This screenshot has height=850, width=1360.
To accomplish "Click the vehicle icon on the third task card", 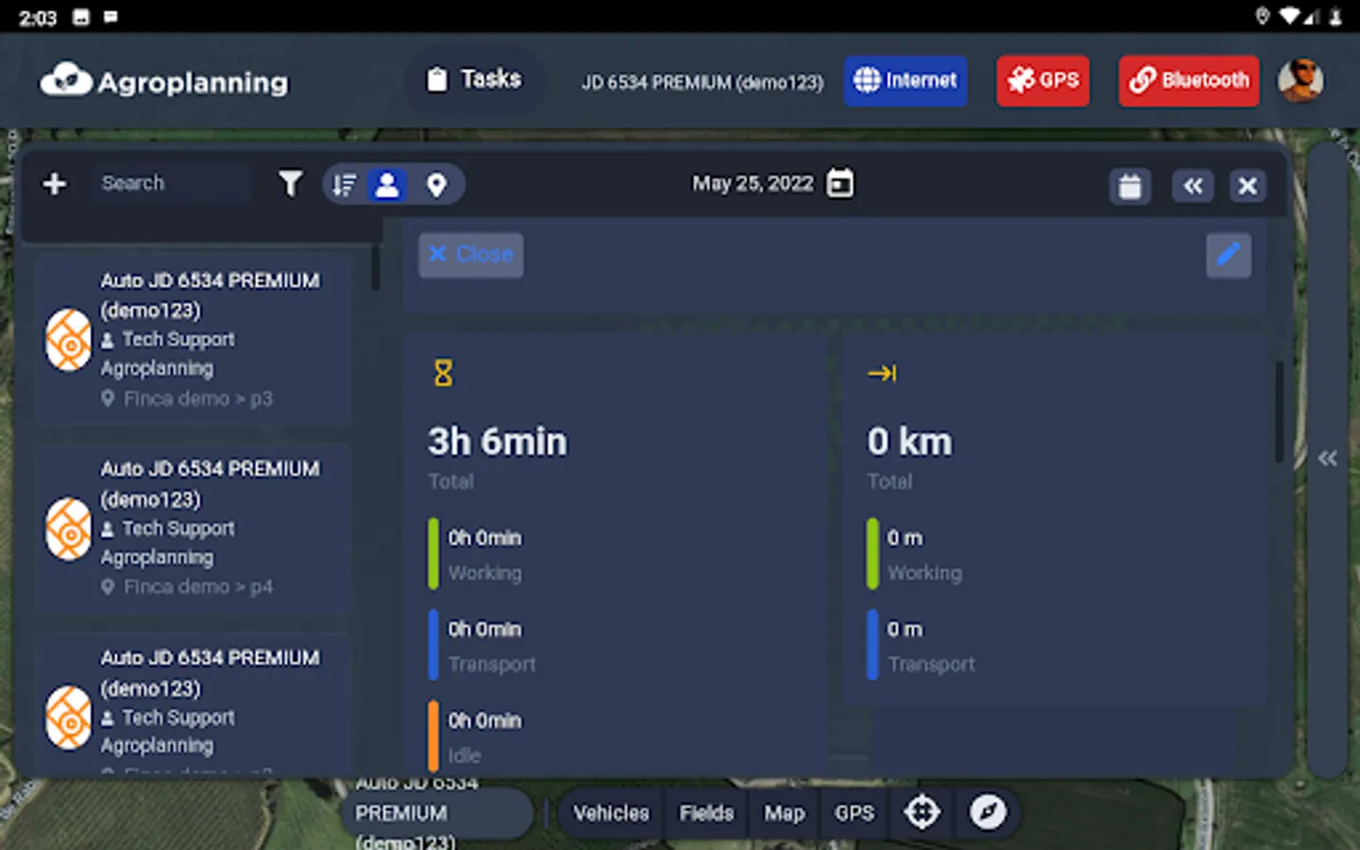I will point(69,718).
